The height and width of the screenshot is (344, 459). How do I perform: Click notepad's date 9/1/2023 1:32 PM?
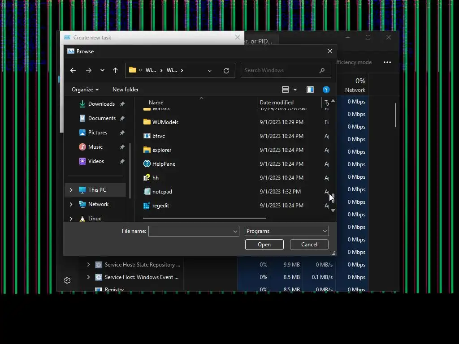280,192
